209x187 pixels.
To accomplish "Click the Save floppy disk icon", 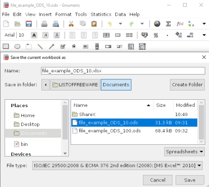I will pyautogui.click(x=29, y=24).
